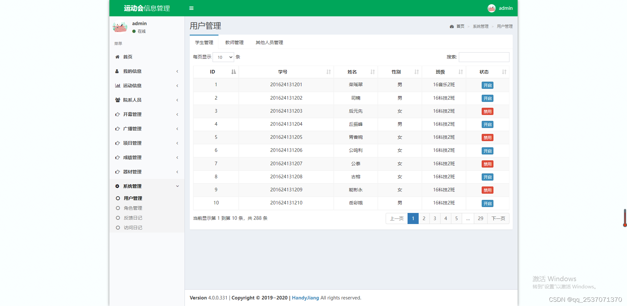The width and height of the screenshot is (627, 306).
Task: Toggle the 开启 status for student 201624131204
Action: (488, 124)
